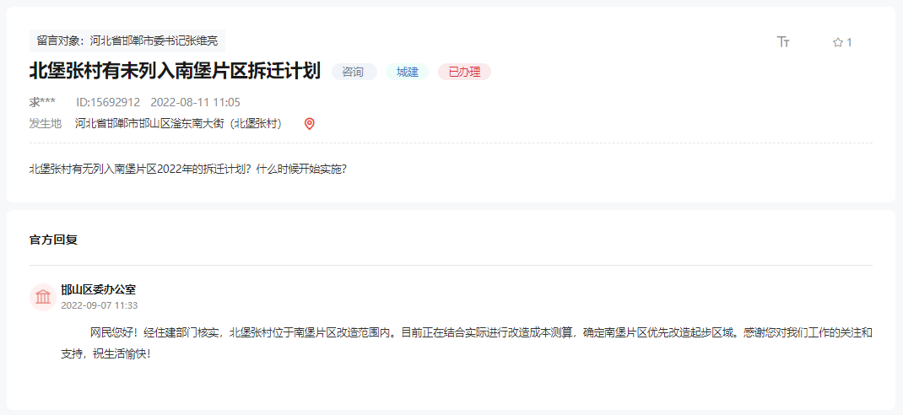Select the 咨询 tag

[354, 72]
